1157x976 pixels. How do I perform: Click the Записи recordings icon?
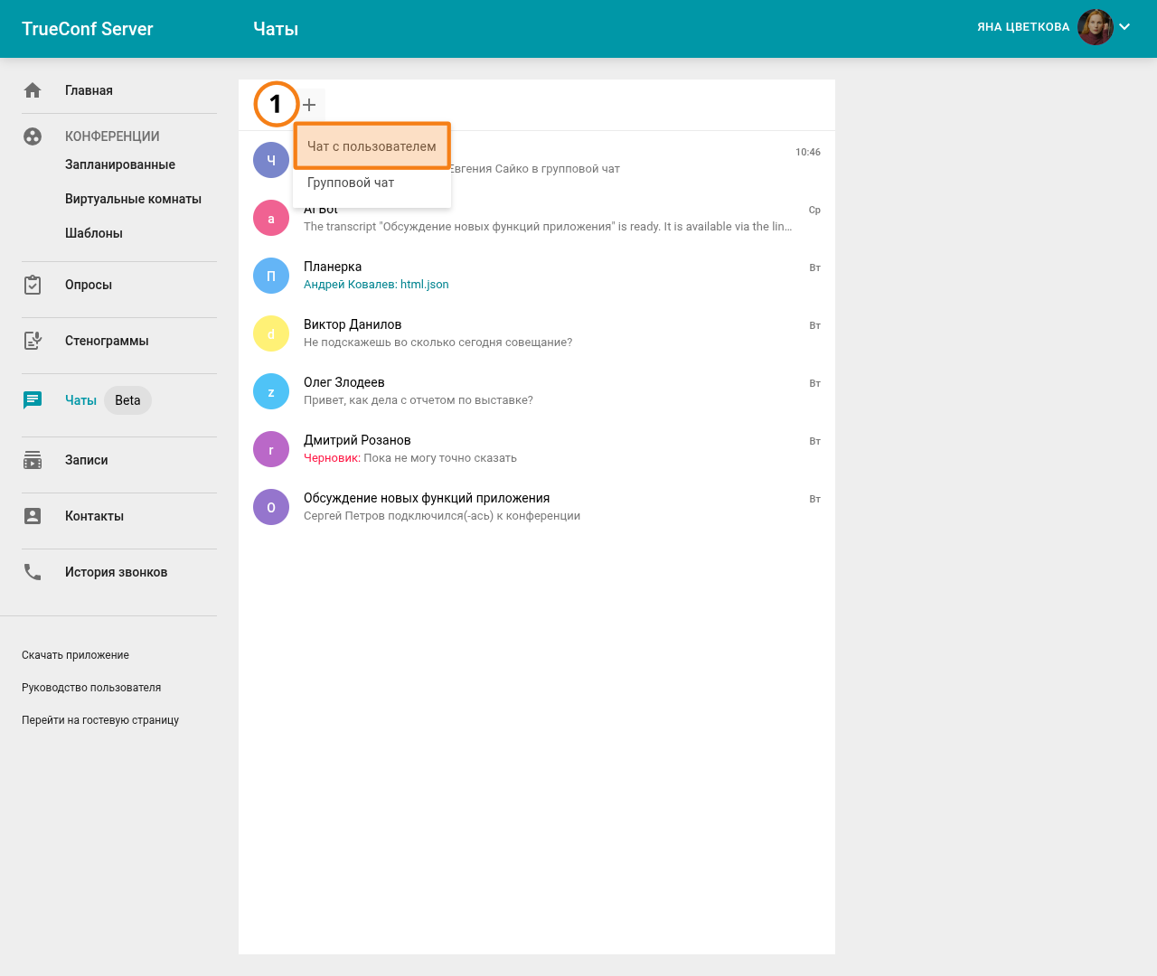pos(33,460)
